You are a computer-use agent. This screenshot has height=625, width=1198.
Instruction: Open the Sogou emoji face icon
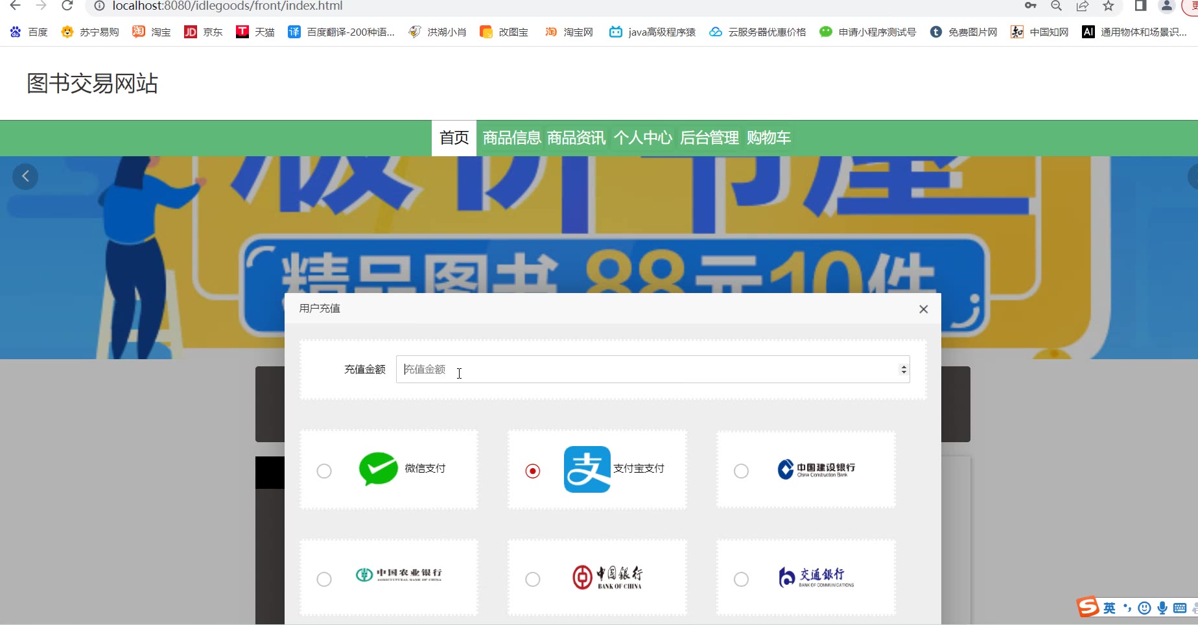pyautogui.click(x=1145, y=608)
